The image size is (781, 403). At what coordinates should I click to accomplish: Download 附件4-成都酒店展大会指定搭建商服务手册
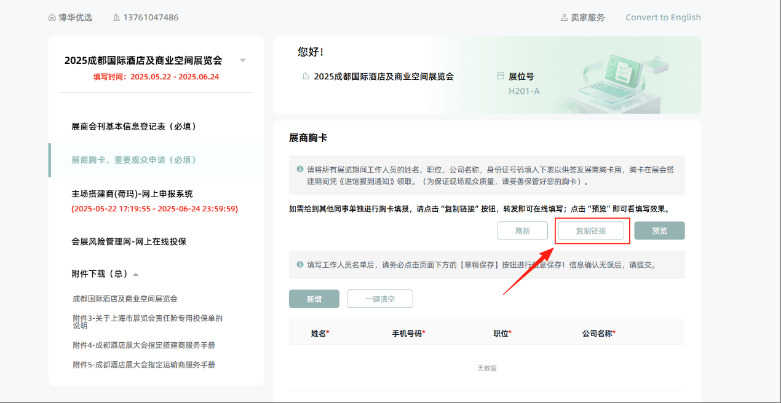[x=144, y=345]
